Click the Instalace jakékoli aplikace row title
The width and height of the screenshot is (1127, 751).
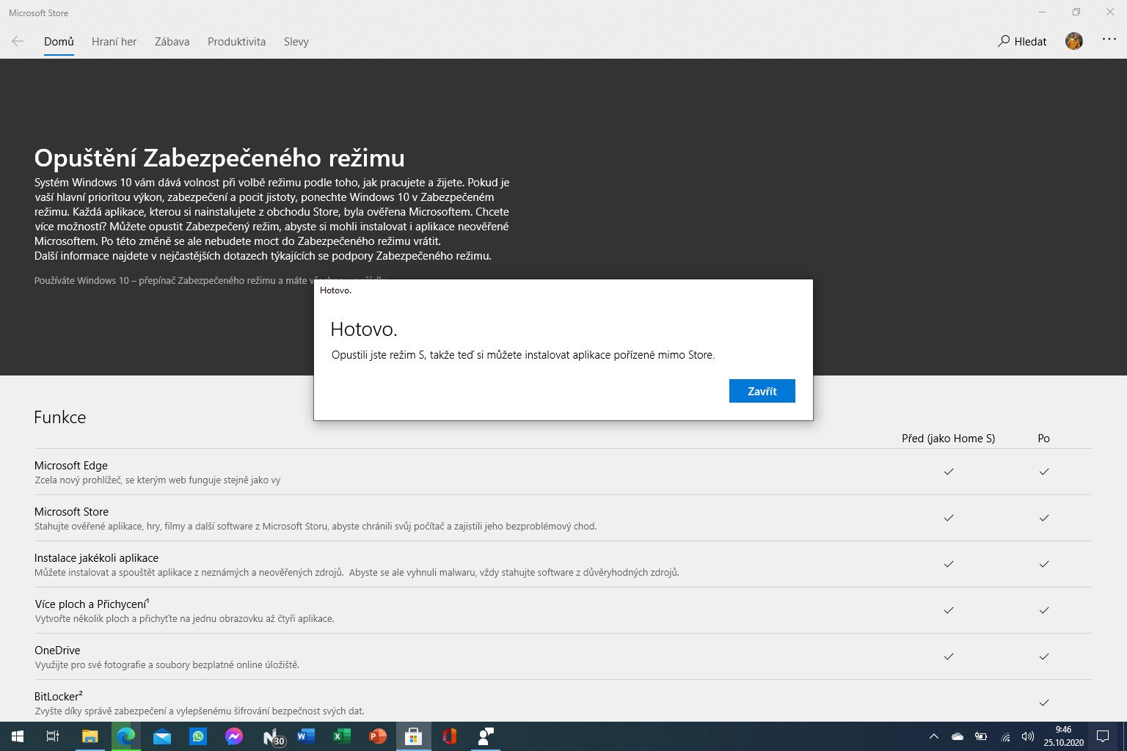(97, 558)
